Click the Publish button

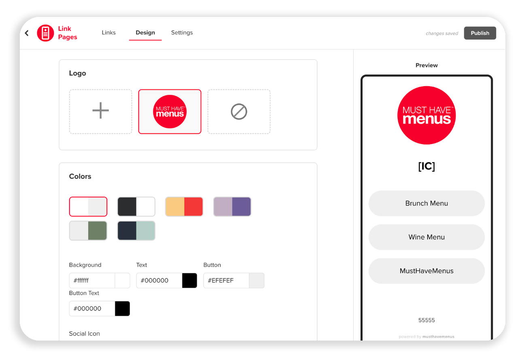[480, 33]
